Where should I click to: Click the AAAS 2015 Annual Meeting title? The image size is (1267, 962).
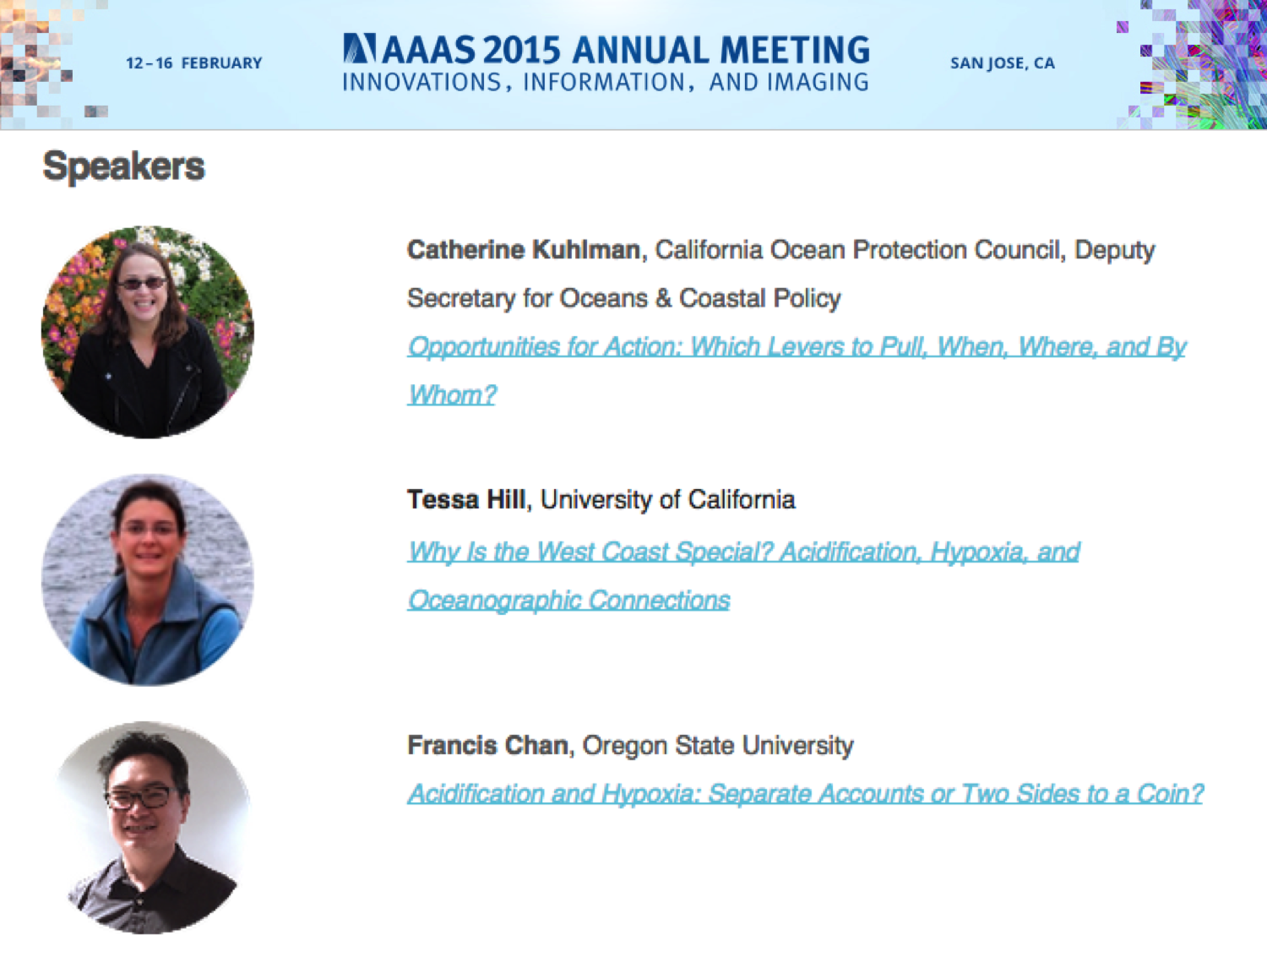click(x=626, y=50)
